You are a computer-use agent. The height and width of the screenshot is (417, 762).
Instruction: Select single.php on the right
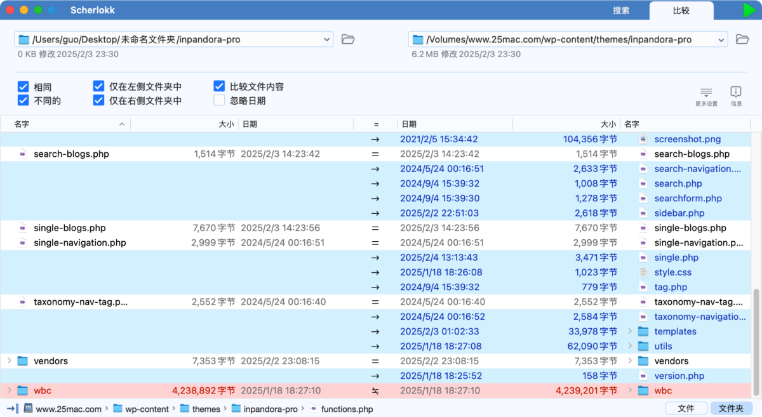tap(676, 258)
